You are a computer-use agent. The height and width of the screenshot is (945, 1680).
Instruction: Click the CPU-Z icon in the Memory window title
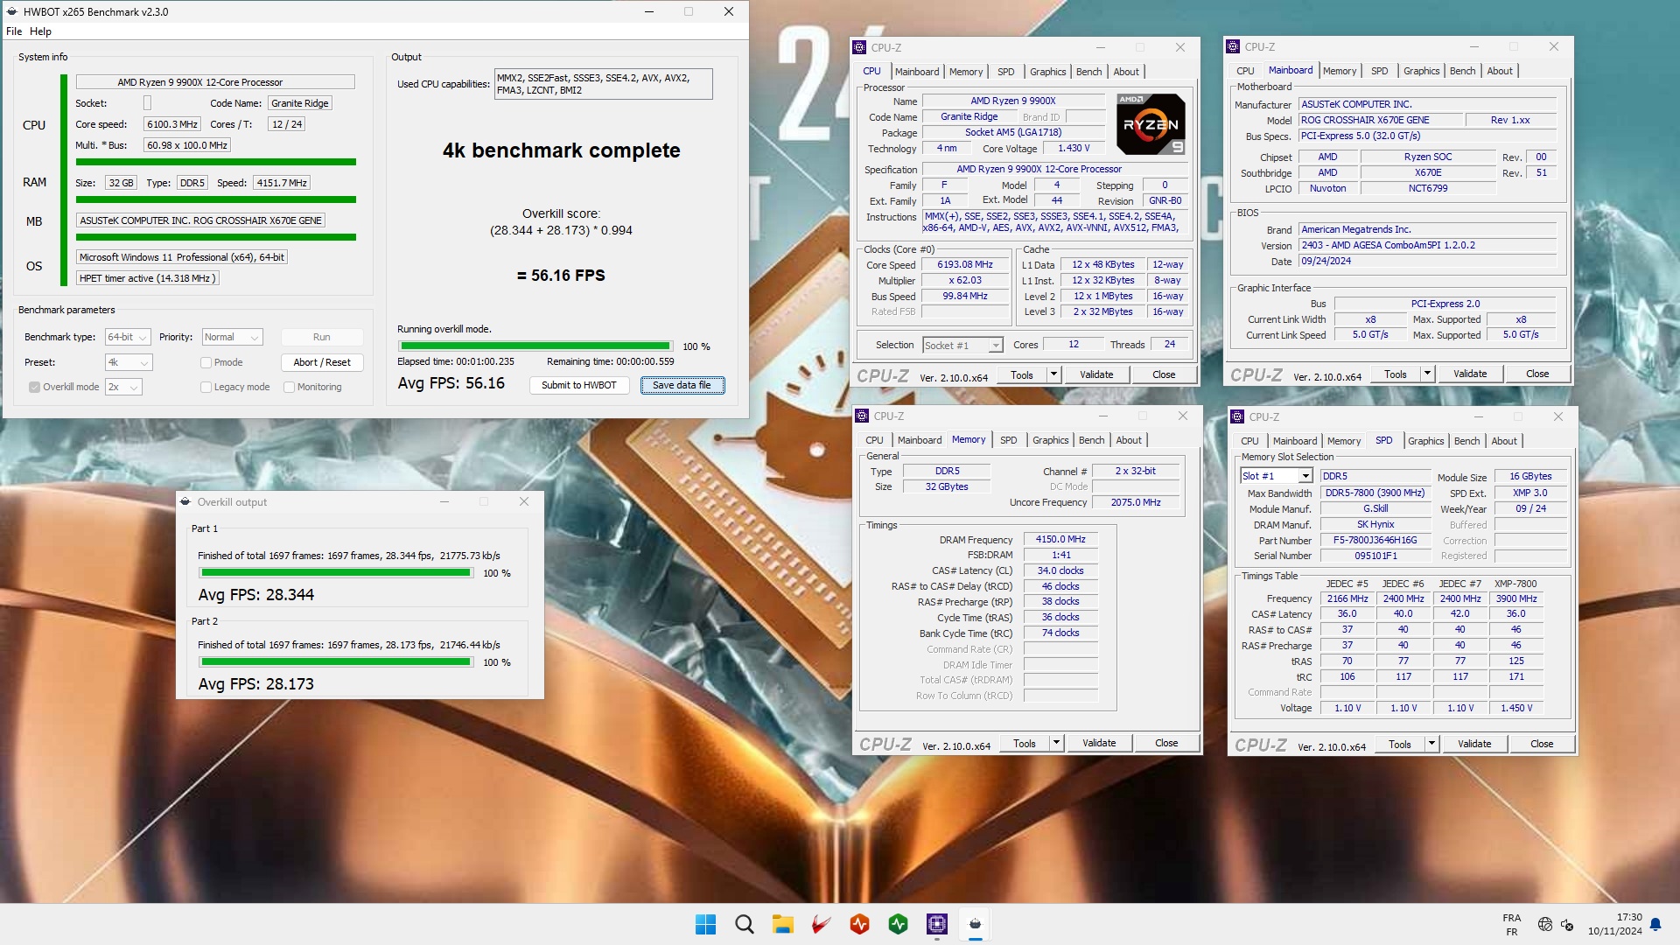862,416
